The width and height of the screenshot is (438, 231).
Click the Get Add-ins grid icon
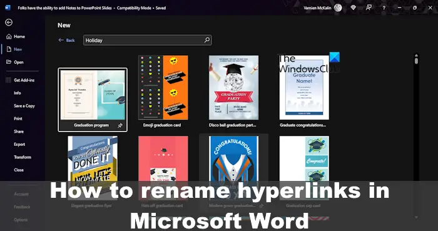[8, 80]
